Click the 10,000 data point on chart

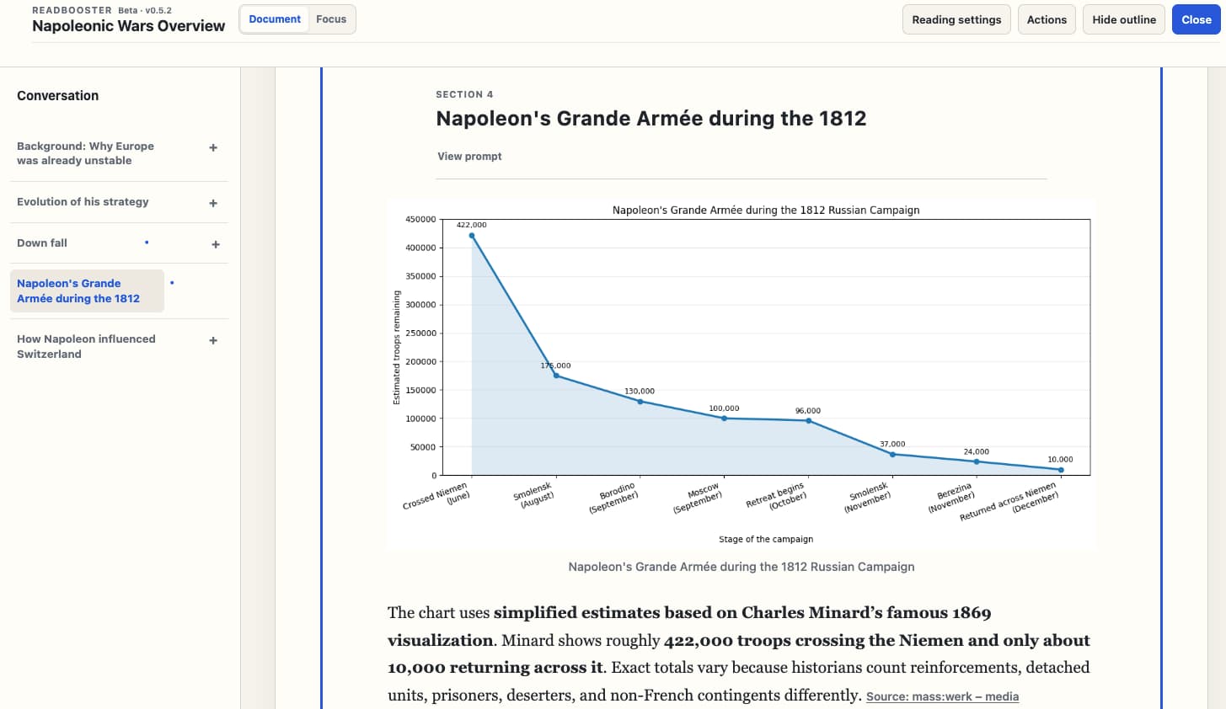click(1061, 470)
